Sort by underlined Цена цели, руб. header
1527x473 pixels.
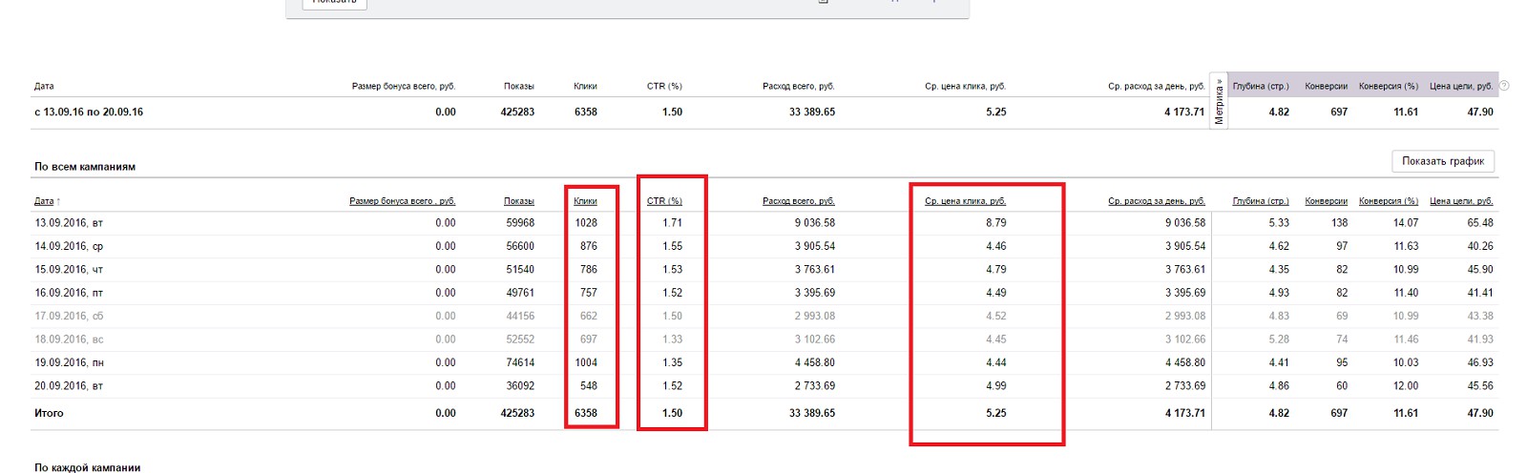1461,201
